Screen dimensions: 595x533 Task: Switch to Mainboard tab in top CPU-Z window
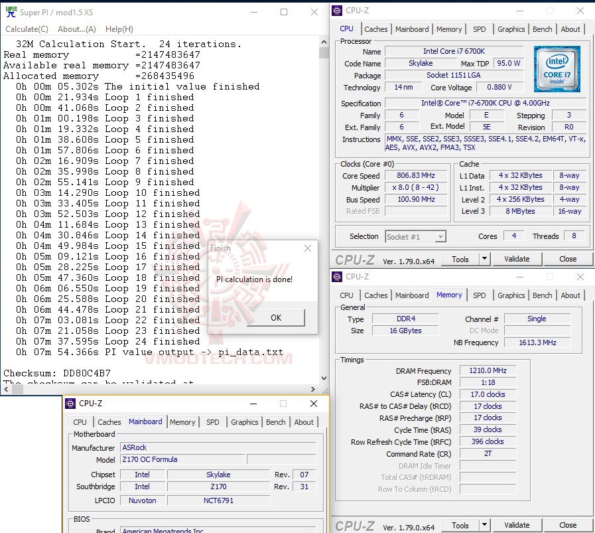(x=412, y=29)
